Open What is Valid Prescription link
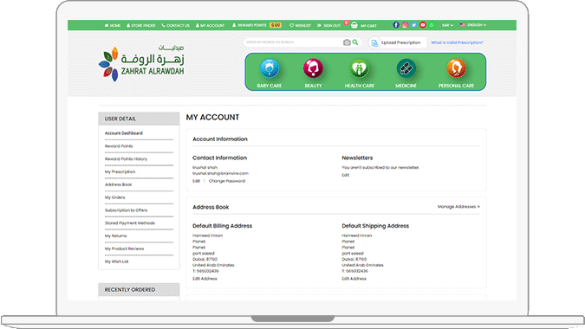The image size is (585, 329). click(457, 42)
